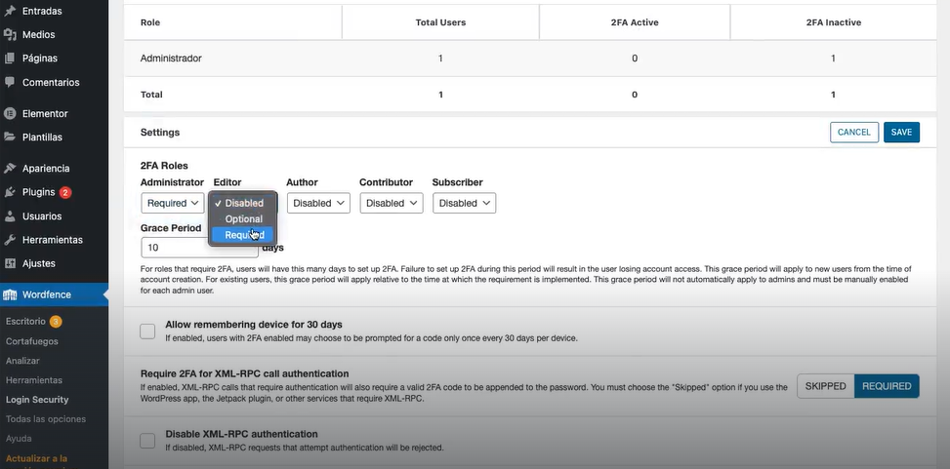
Task: Click the Escritorio notification badge showing 3
Action: tap(56, 322)
